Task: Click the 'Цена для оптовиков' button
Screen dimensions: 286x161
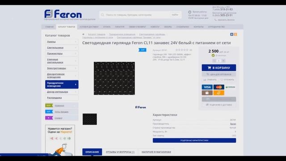Action: (x=219, y=74)
